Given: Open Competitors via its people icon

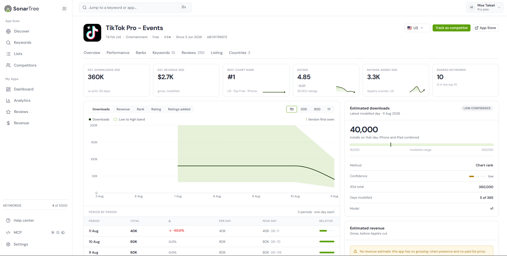Looking at the screenshot, I should pyautogui.click(x=8, y=65).
